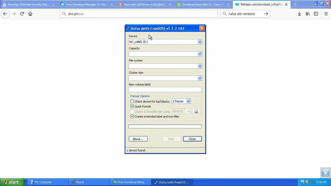Open the browser downloads arrow
The width and height of the screenshot is (331, 186).
[299, 14]
